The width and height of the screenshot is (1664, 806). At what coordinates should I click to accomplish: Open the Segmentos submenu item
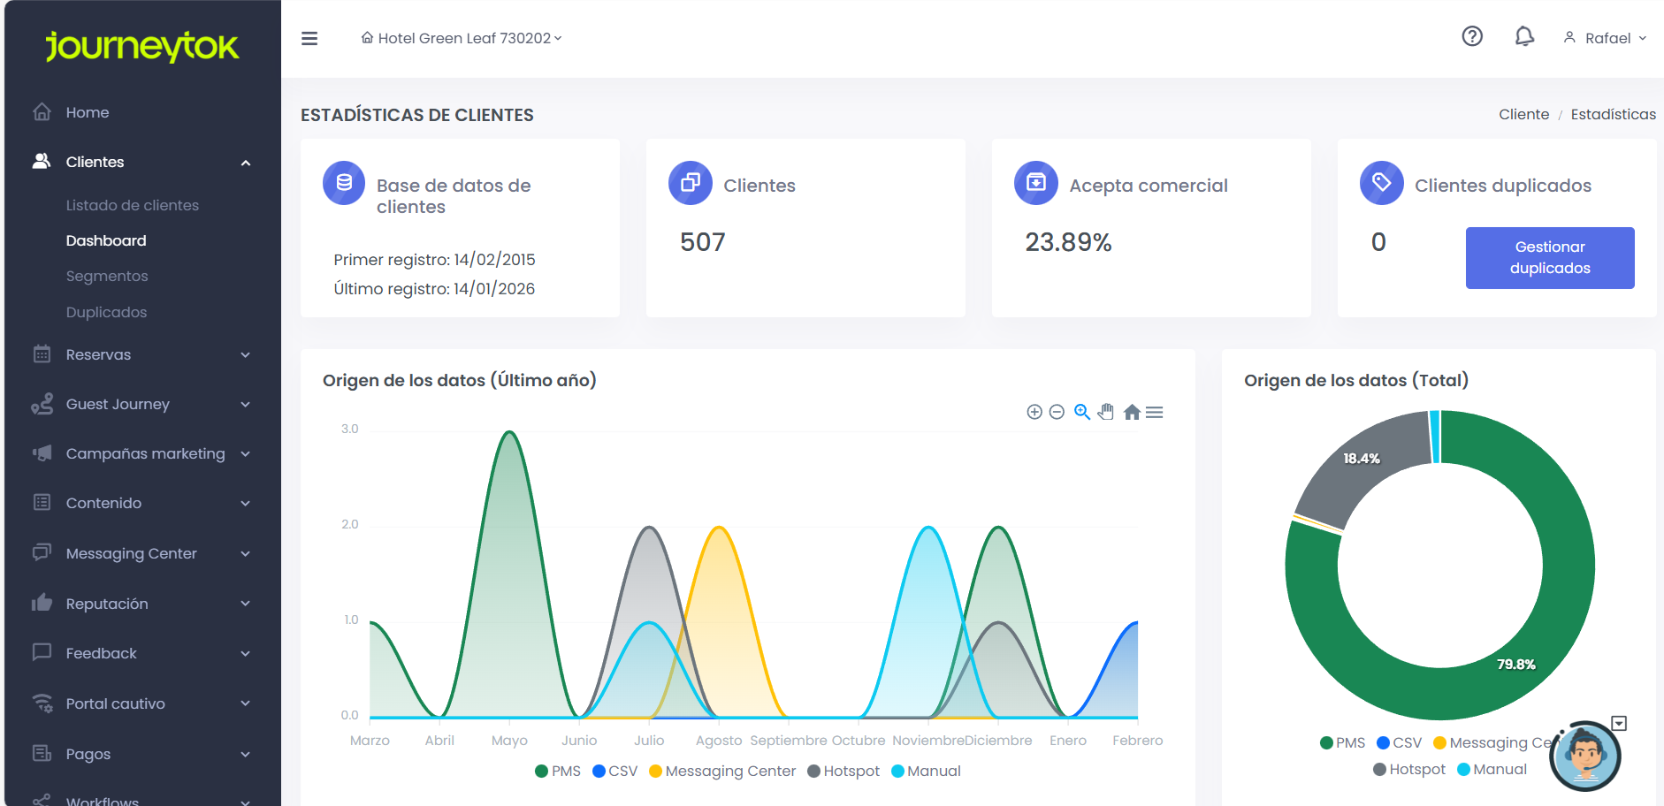[x=107, y=276]
